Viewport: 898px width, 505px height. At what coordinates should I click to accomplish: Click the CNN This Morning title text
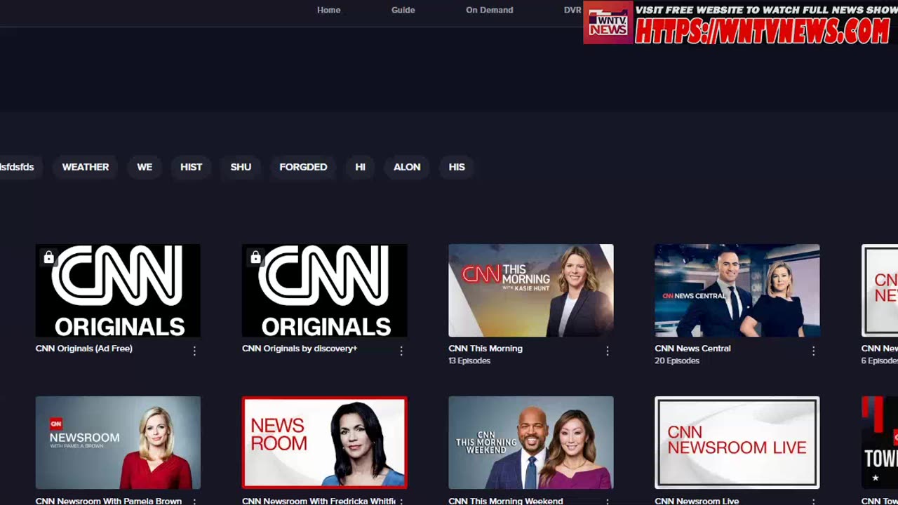pyautogui.click(x=485, y=348)
